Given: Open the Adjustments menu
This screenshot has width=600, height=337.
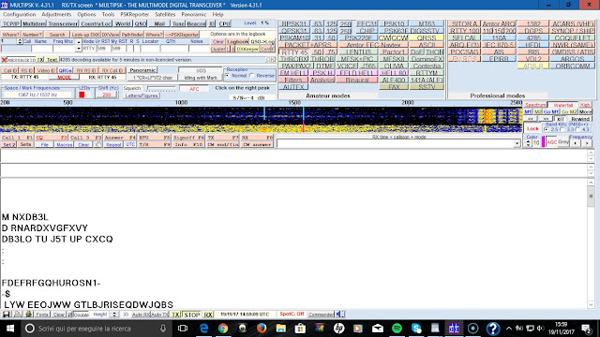Looking at the screenshot, I should [56, 15].
